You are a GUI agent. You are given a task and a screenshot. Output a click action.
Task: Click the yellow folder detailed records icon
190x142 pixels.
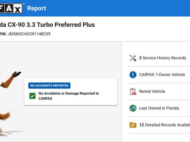click(x=133, y=125)
